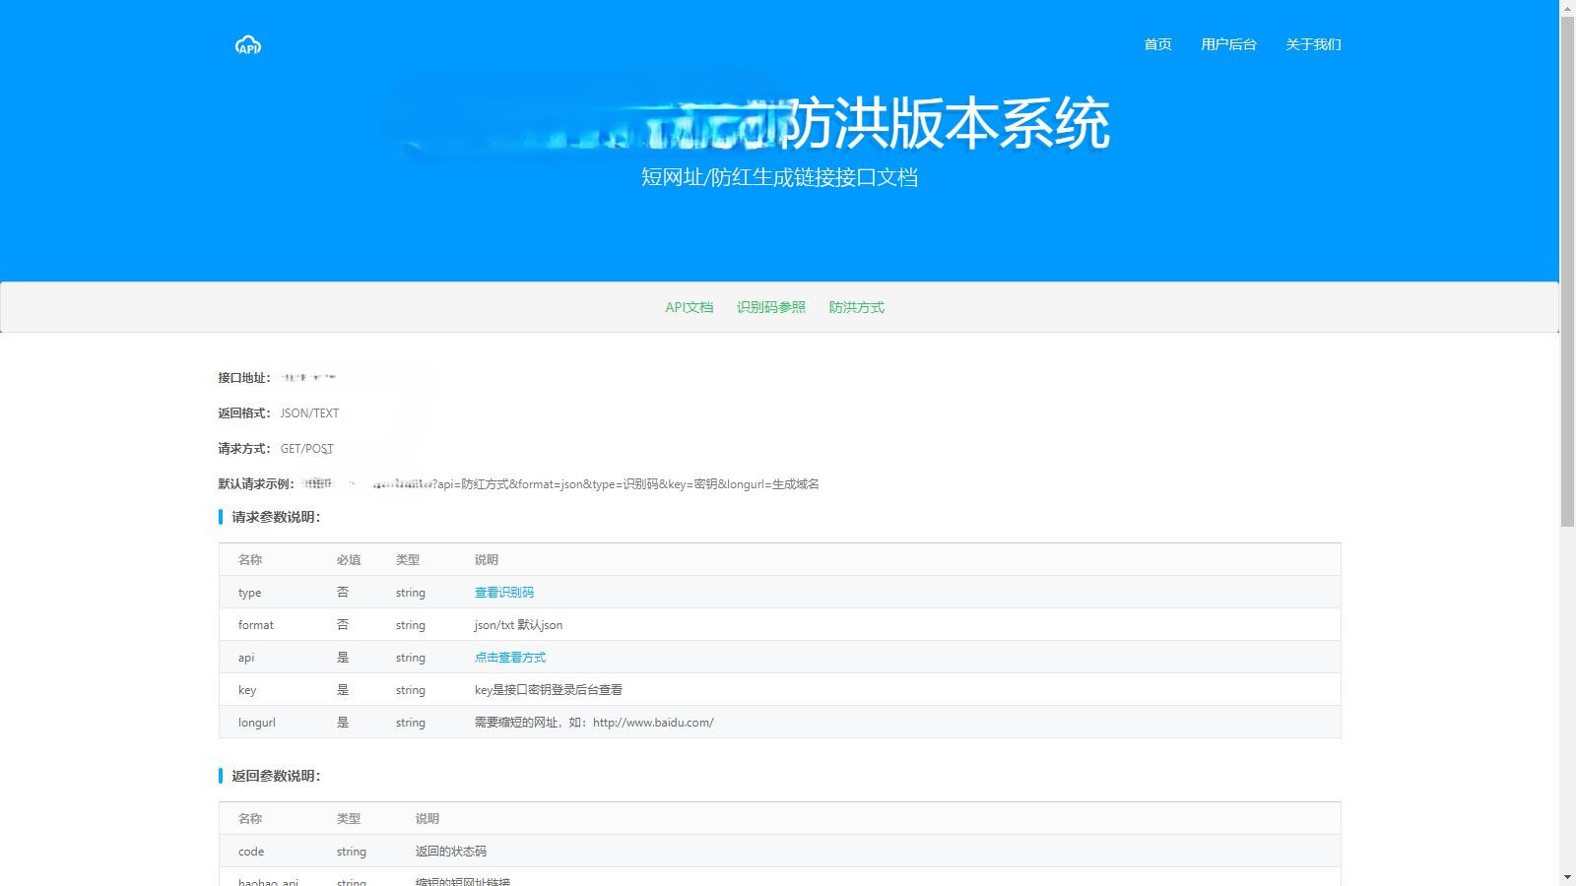Click the 返回格式 label
This screenshot has height=886, width=1576.
coord(244,413)
